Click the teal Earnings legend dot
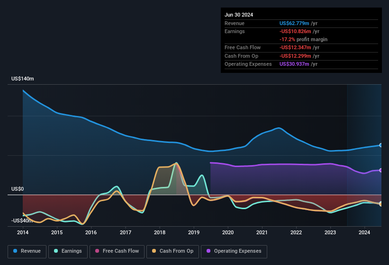This screenshot has height=265, width=389. tap(56, 251)
